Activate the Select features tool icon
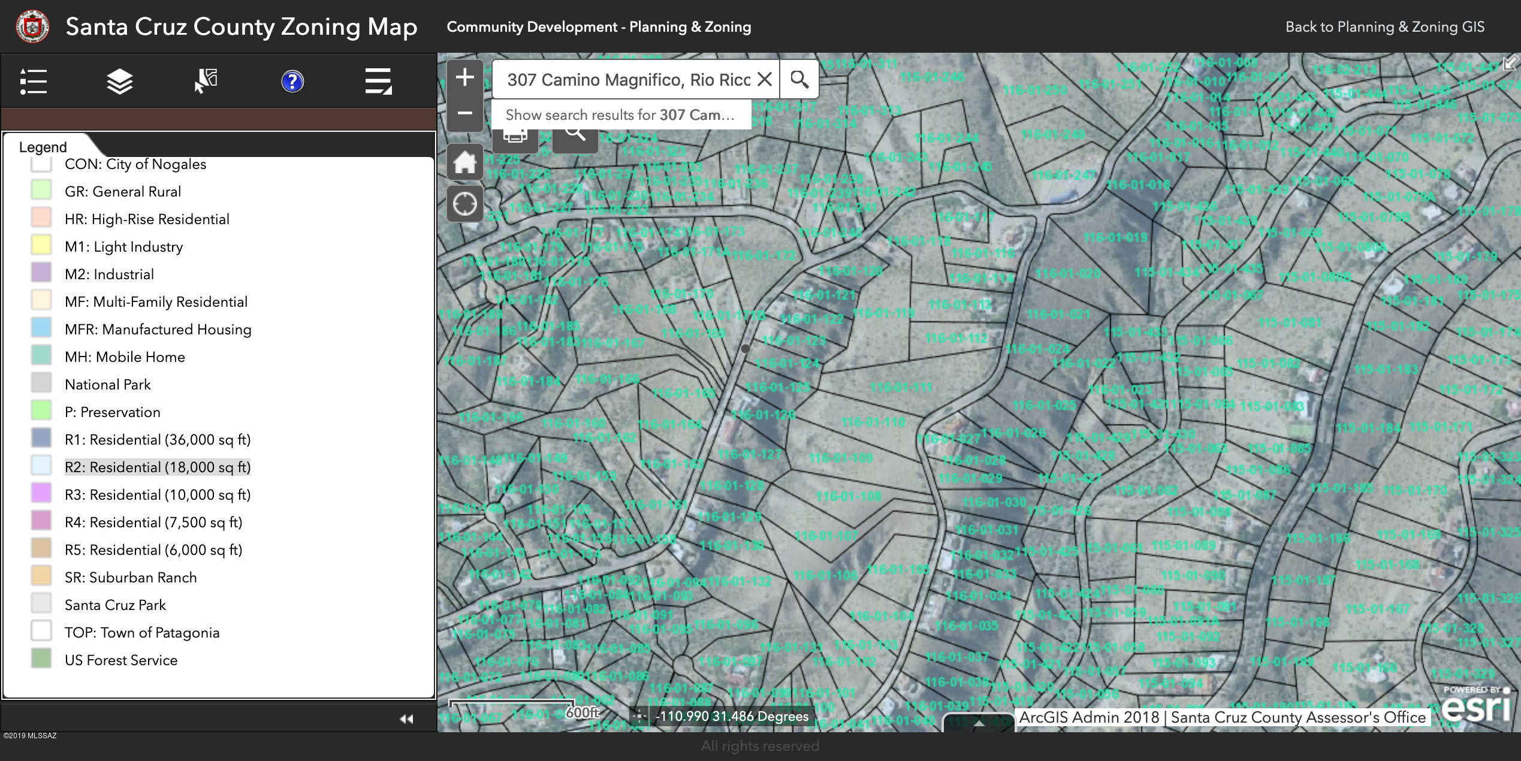Screen dimensions: 1521x761 tap(206, 81)
